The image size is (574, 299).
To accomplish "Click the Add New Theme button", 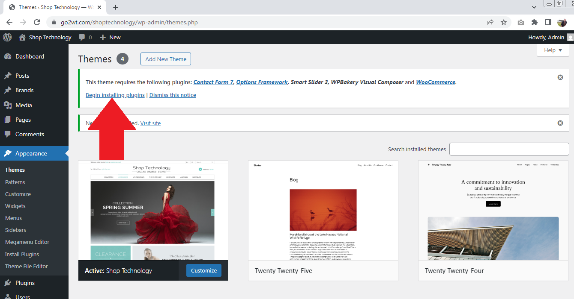I will pyautogui.click(x=166, y=59).
